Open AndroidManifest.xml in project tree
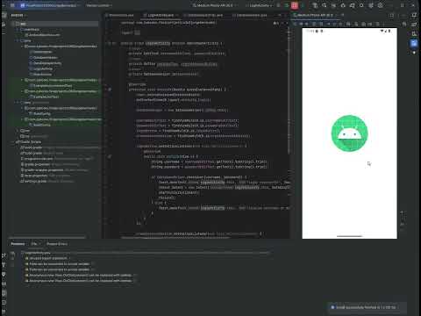 (43, 35)
